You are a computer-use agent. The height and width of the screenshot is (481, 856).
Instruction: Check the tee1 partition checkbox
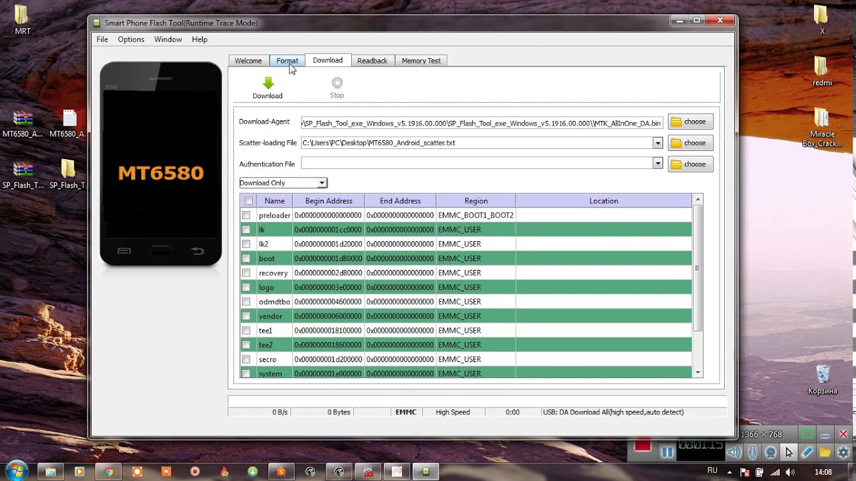click(246, 331)
